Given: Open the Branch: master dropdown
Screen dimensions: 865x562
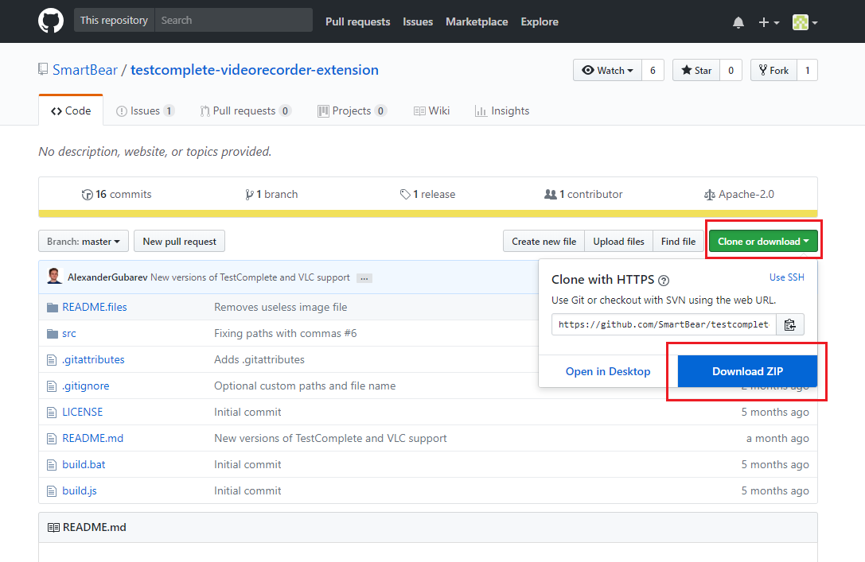Looking at the screenshot, I should click(84, 242).
